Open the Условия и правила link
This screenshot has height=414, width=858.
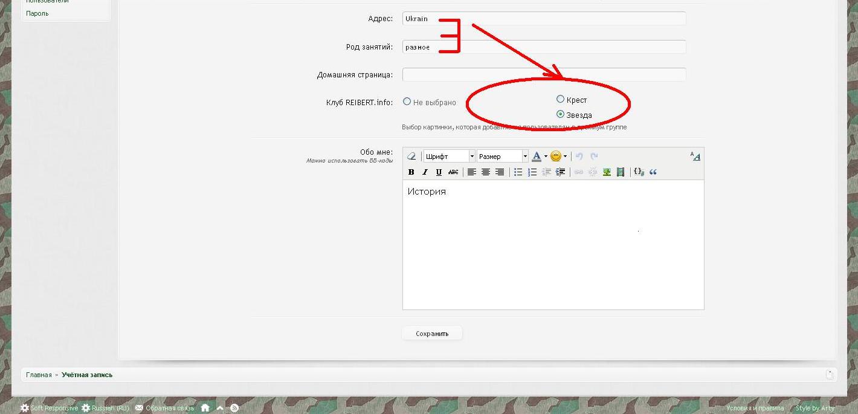click(755, 408)
